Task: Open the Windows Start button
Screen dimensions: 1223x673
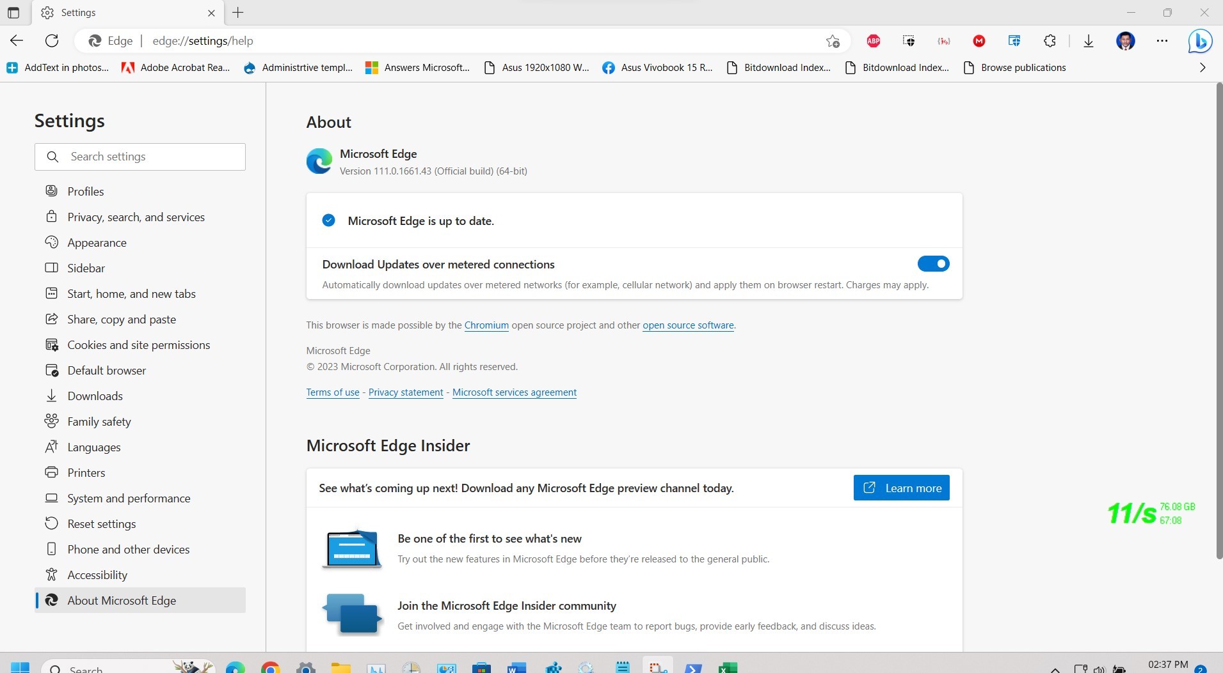Action: [20, 667]
